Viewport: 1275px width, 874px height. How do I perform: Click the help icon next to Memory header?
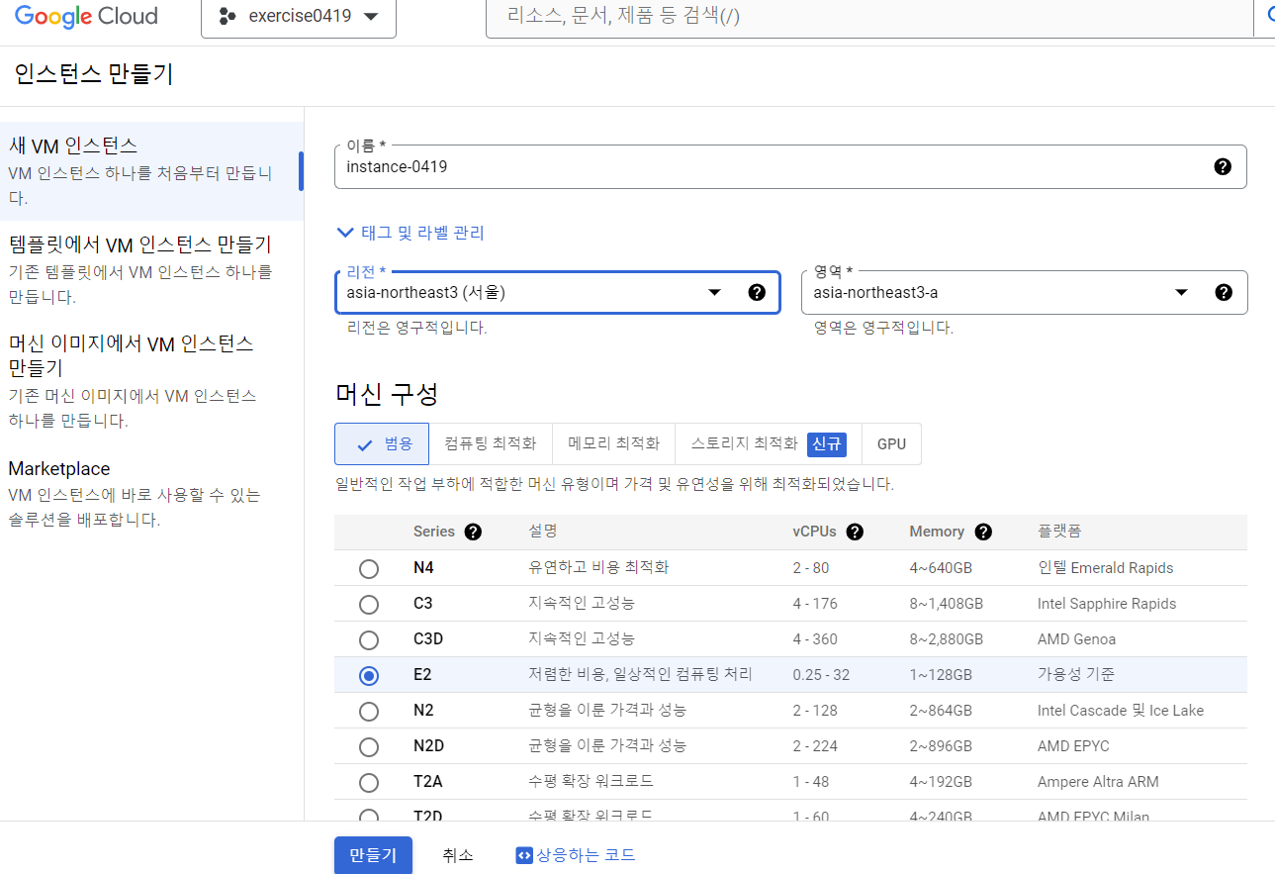pos(983,532)
